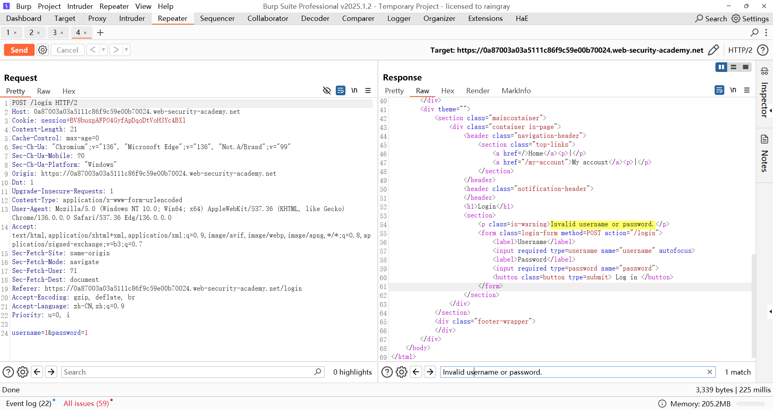Expand the history back dropdown arrow

click(x=103, y=50)
